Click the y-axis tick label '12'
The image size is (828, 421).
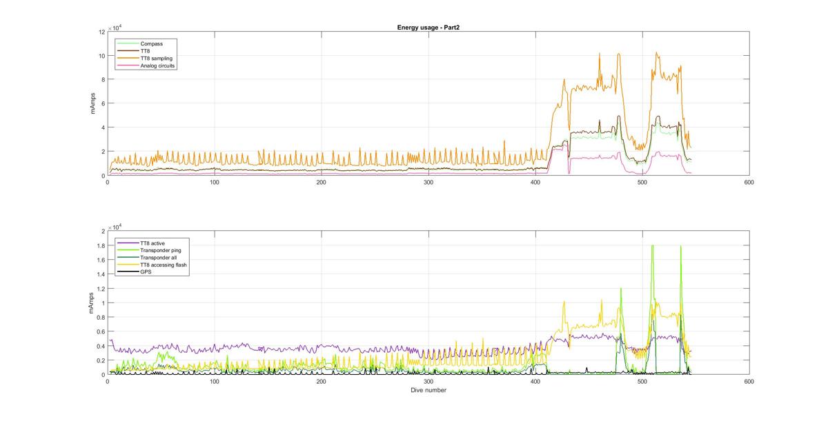coord(101,32)
